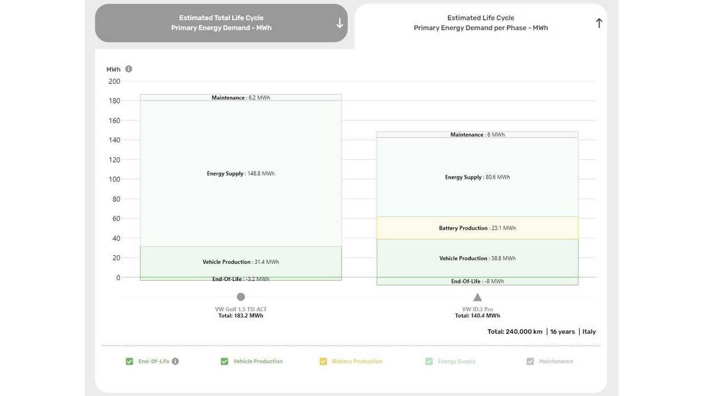
Task: Click the 16 years text
Action: point(562,332)
